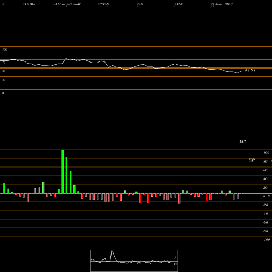Viewport: 272px width, 272px height.
Task: Click the RSI axis label 70
Action: tap(4, 63)
